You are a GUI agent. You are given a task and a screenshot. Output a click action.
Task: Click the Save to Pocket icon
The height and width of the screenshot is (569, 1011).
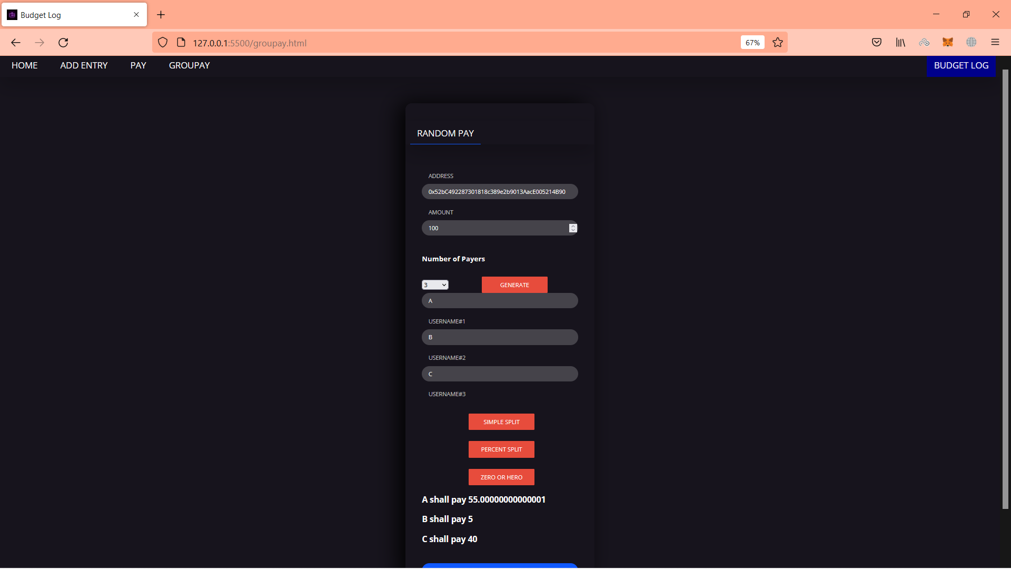(877, 43)
